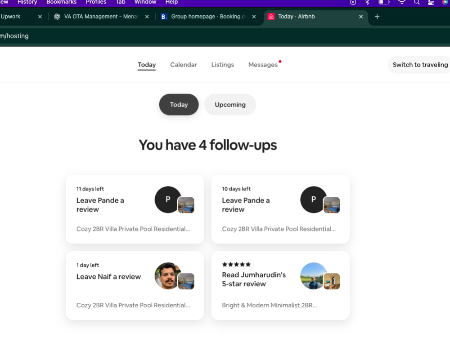Click the play-circle icon in menu bar

(x=353, y=2)
